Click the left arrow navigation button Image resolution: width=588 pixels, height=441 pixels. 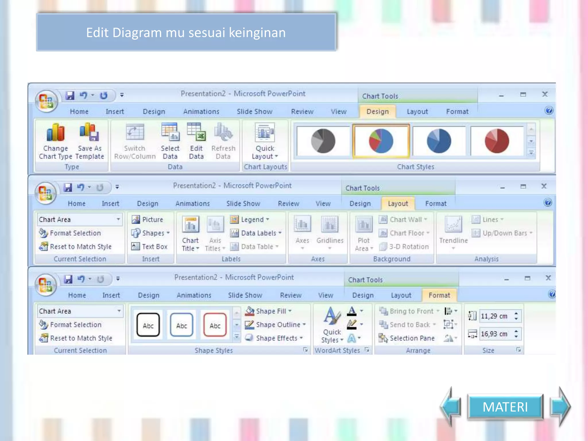[x=451, y=407]
